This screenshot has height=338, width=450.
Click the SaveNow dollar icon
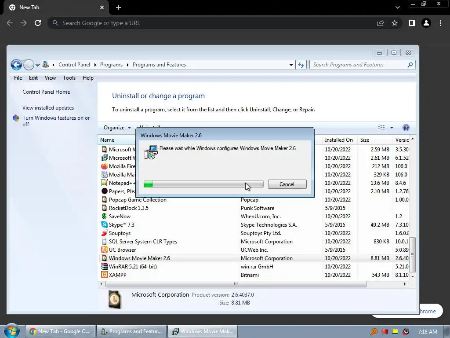tap(104, 217)
